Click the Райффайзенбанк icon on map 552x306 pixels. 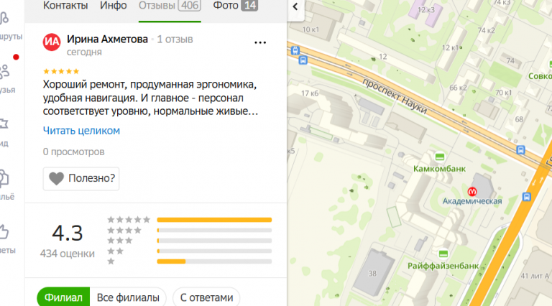pos(443,254)
